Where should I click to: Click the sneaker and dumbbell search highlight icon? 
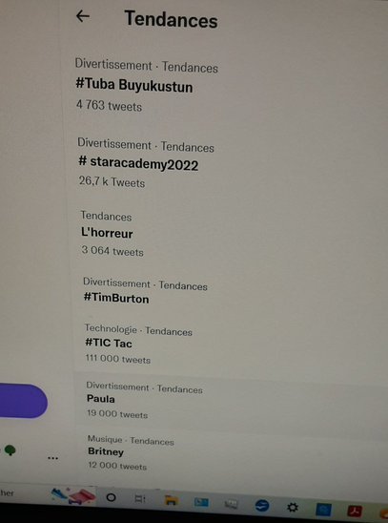tap(73, 495)
